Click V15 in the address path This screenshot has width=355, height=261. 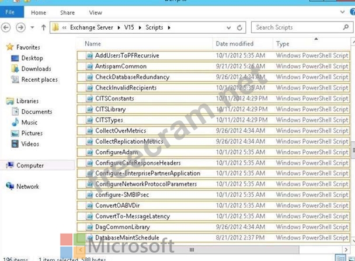click(129, 27)
